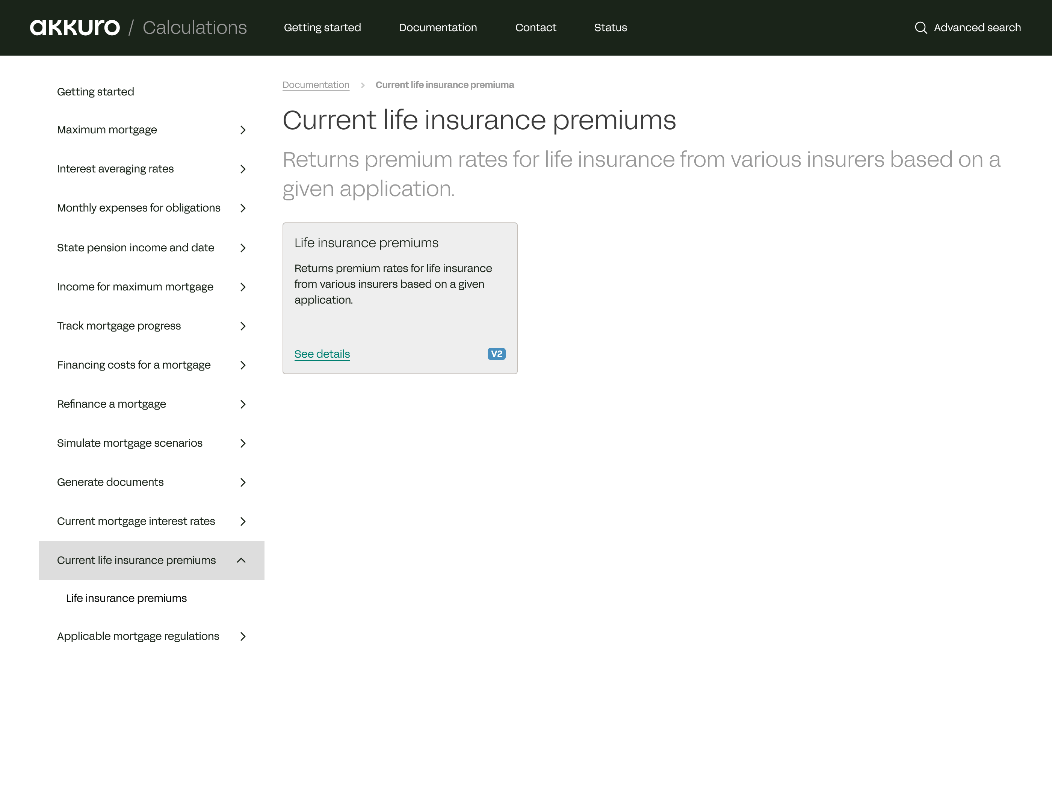Select Life insurance premiums sidebar subitem

click(126, 598)
